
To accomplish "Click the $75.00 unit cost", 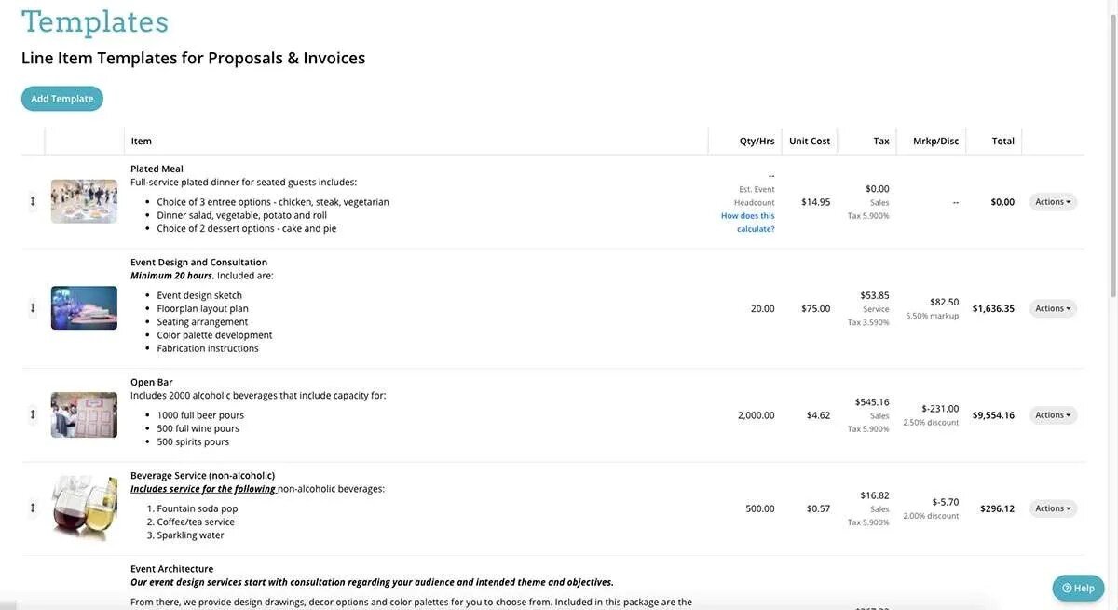I will coord(816,309).
